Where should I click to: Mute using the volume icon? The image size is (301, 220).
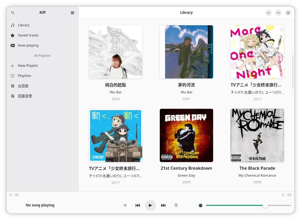[201, 205]
